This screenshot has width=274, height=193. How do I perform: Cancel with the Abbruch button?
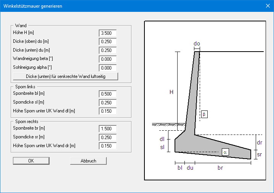pos(88,161)
